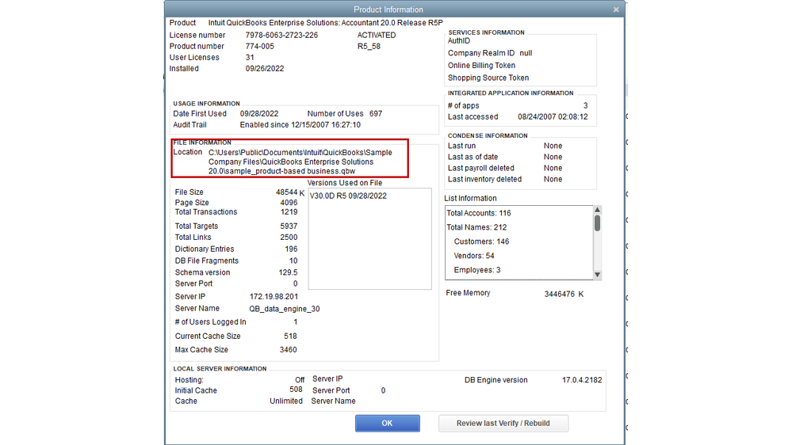Click Last run None value
The height and width of the screenshot is (445, 792).
(553, 146)
